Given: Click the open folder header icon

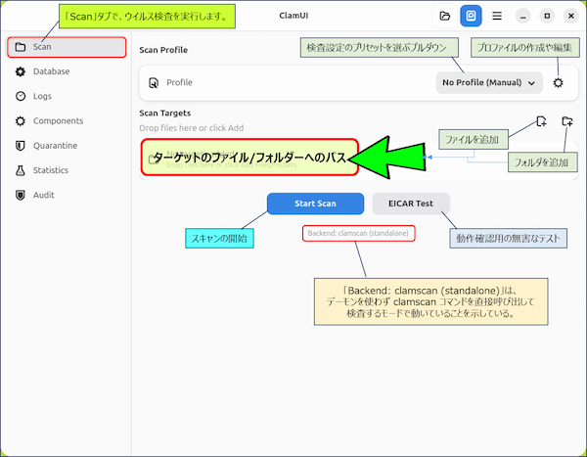Looking at the screenshot, I should coord(445,16).
